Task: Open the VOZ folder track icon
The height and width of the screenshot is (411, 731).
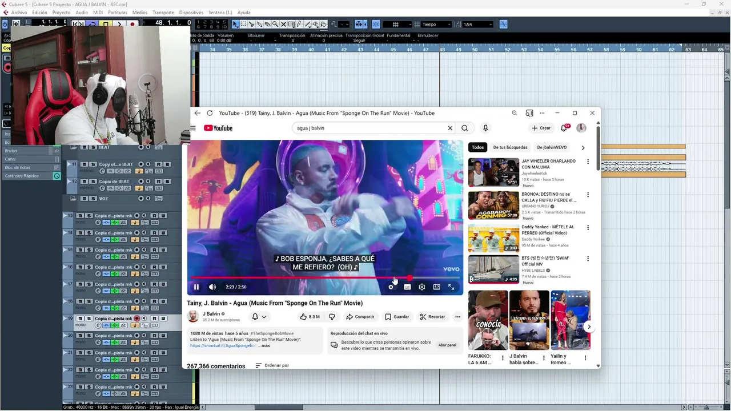Action: [x=73, y=198]
